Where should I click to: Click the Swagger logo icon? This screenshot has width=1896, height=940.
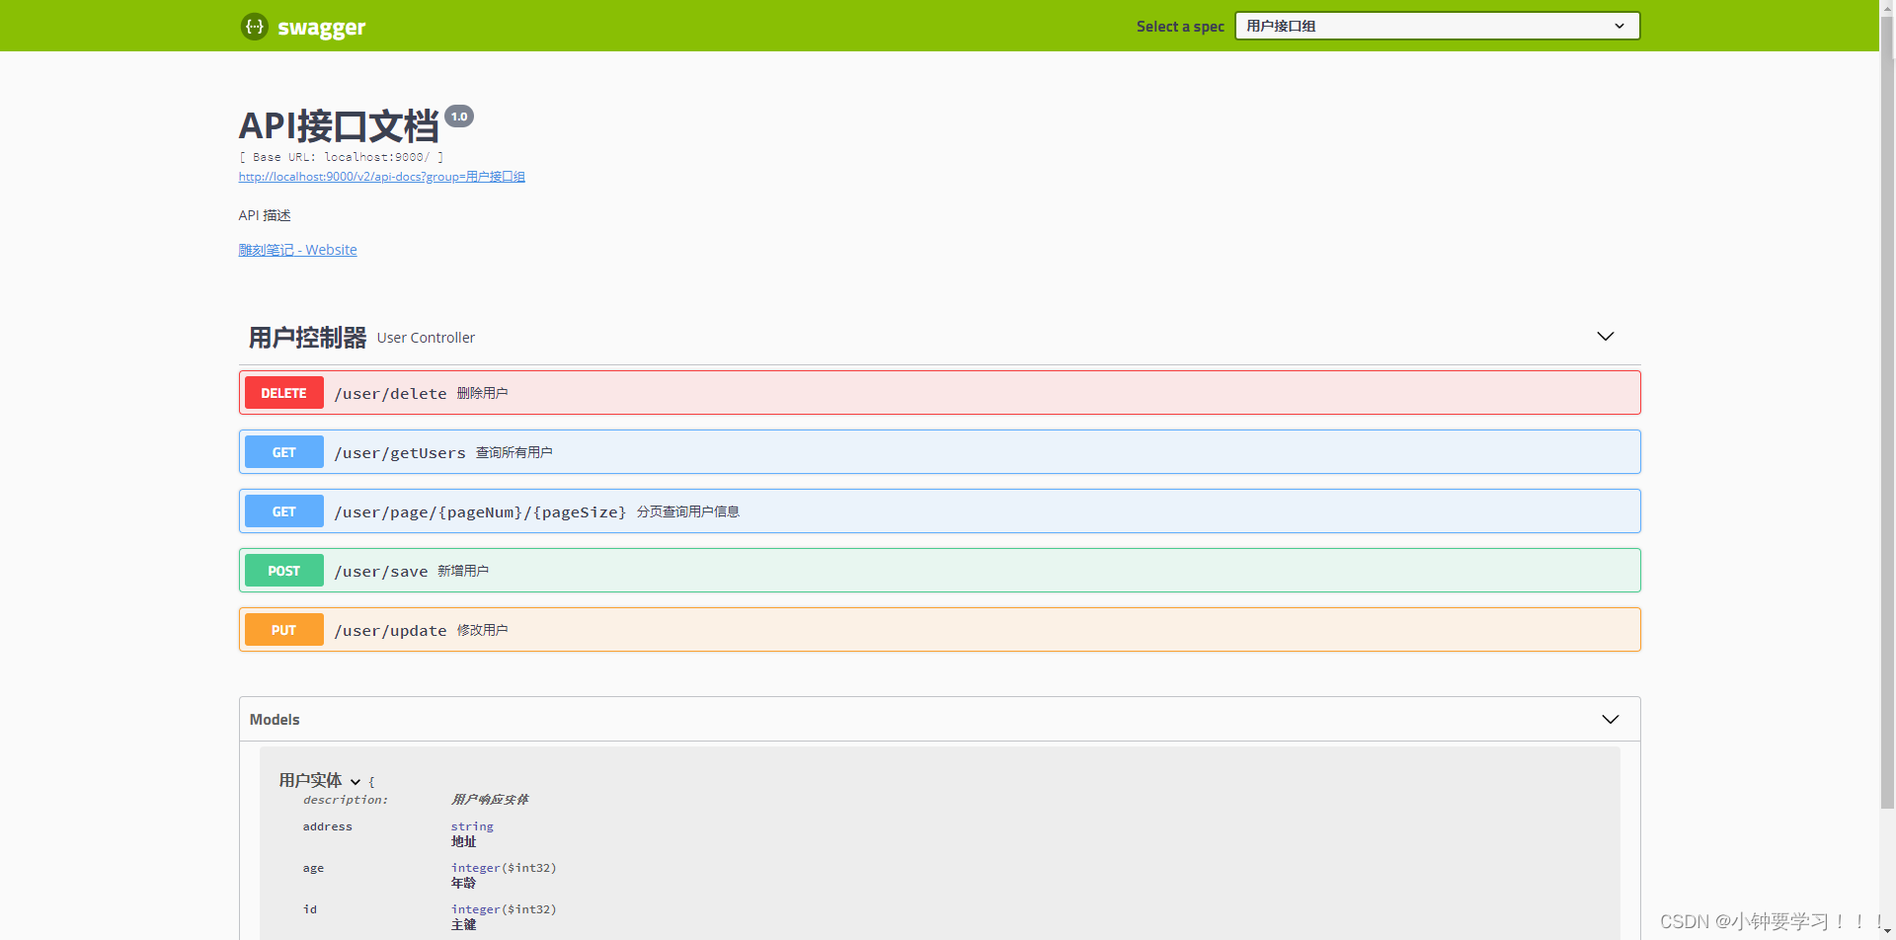click(255, 27)
